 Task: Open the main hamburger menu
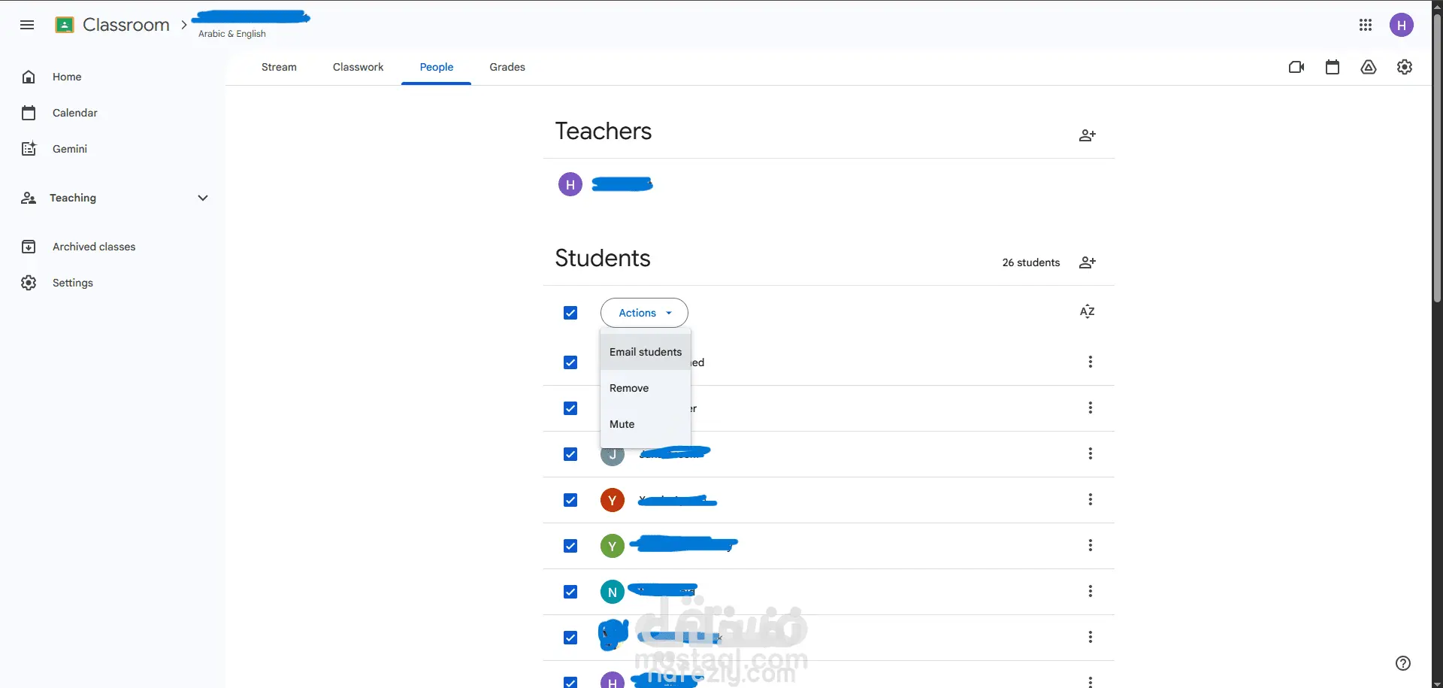(x=27, y=25)
